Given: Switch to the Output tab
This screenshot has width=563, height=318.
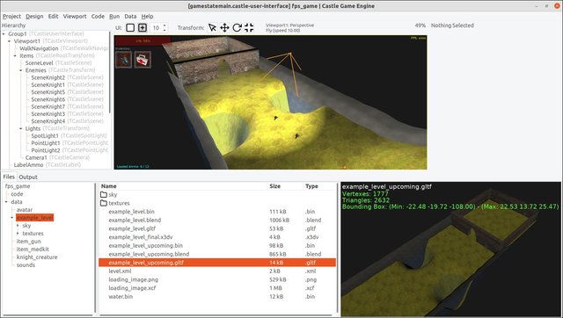Looking at the screenshot, I should pos(28,177).
